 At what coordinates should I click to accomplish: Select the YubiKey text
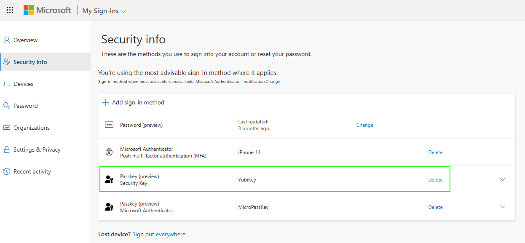tap(247, 180)
